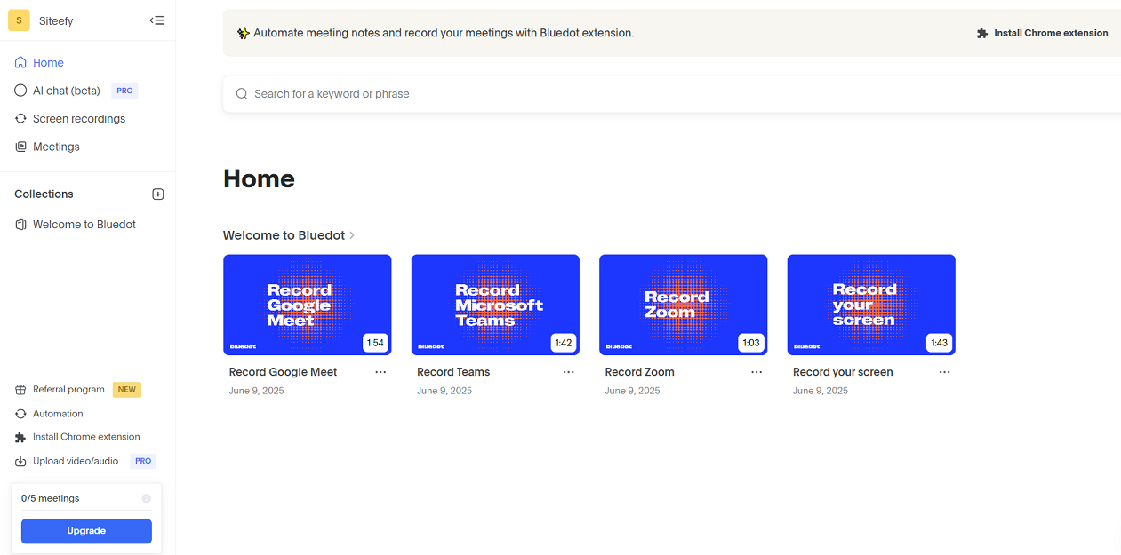Click the meetings quota info icon

point(147,498)
